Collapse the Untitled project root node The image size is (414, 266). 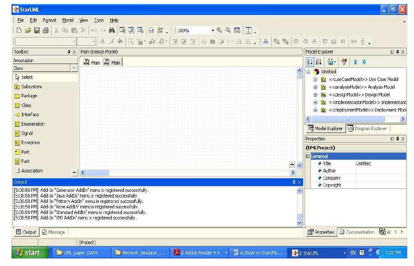pos(308,72)
